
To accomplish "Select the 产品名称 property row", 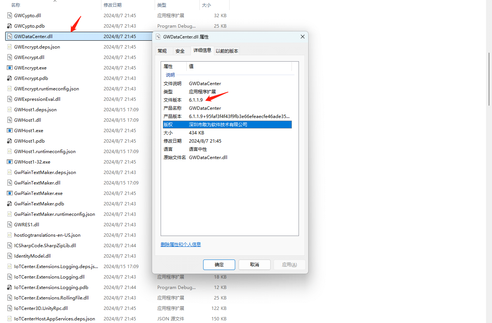I will point(227,108).
